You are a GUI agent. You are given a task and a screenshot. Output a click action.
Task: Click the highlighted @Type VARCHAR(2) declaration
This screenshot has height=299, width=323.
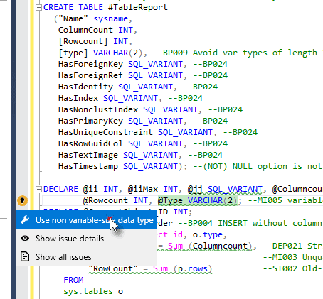[197, 201]
